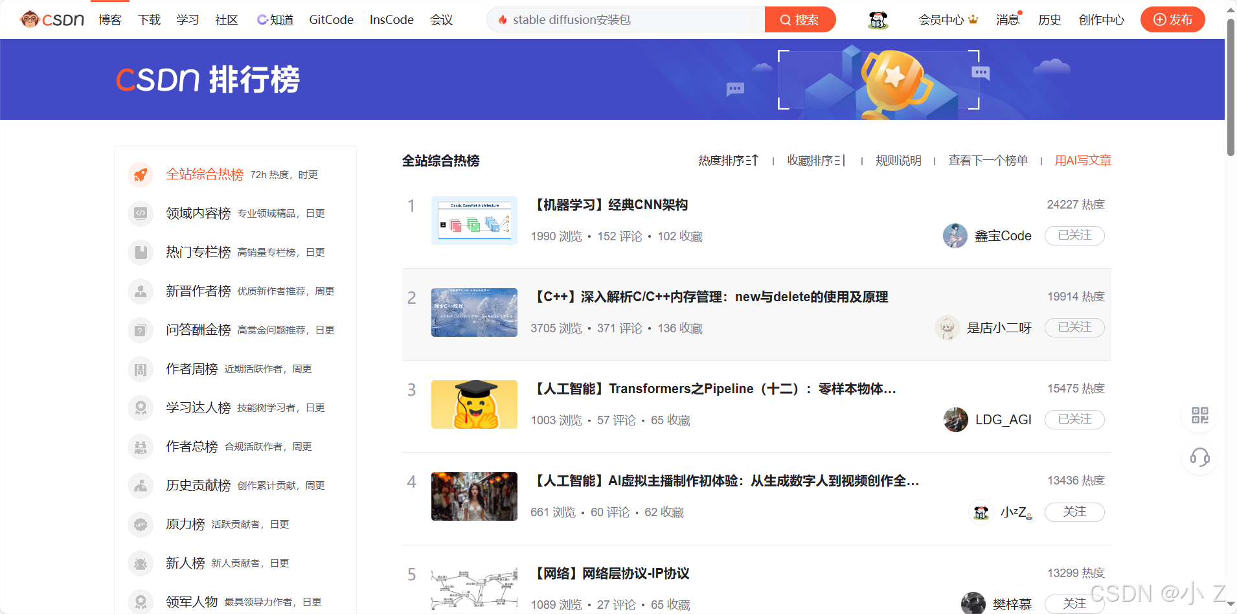Viewport: 1237px width, 614px height.
Task: Unfollow 鑫宝Code via its 已关注 toggle
Action: [x=1074, y=235]
